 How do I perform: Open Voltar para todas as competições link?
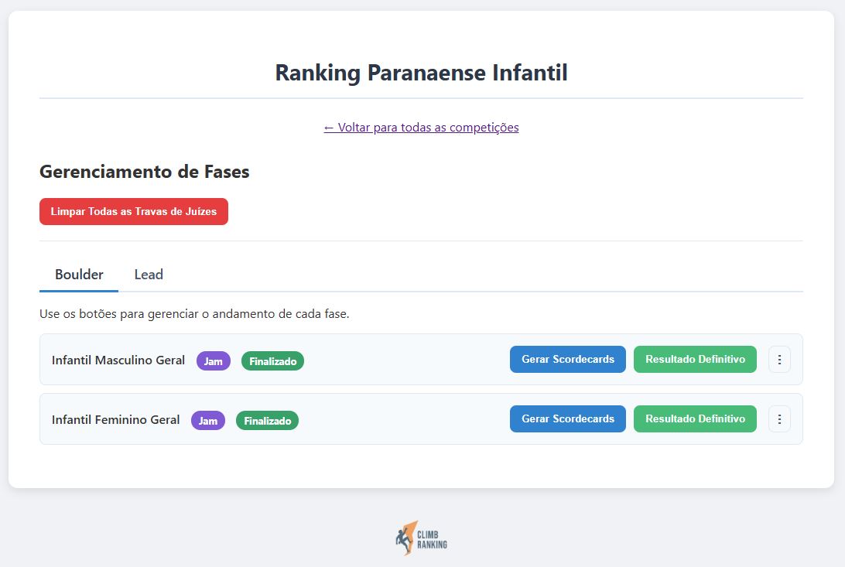coord(421,128)
